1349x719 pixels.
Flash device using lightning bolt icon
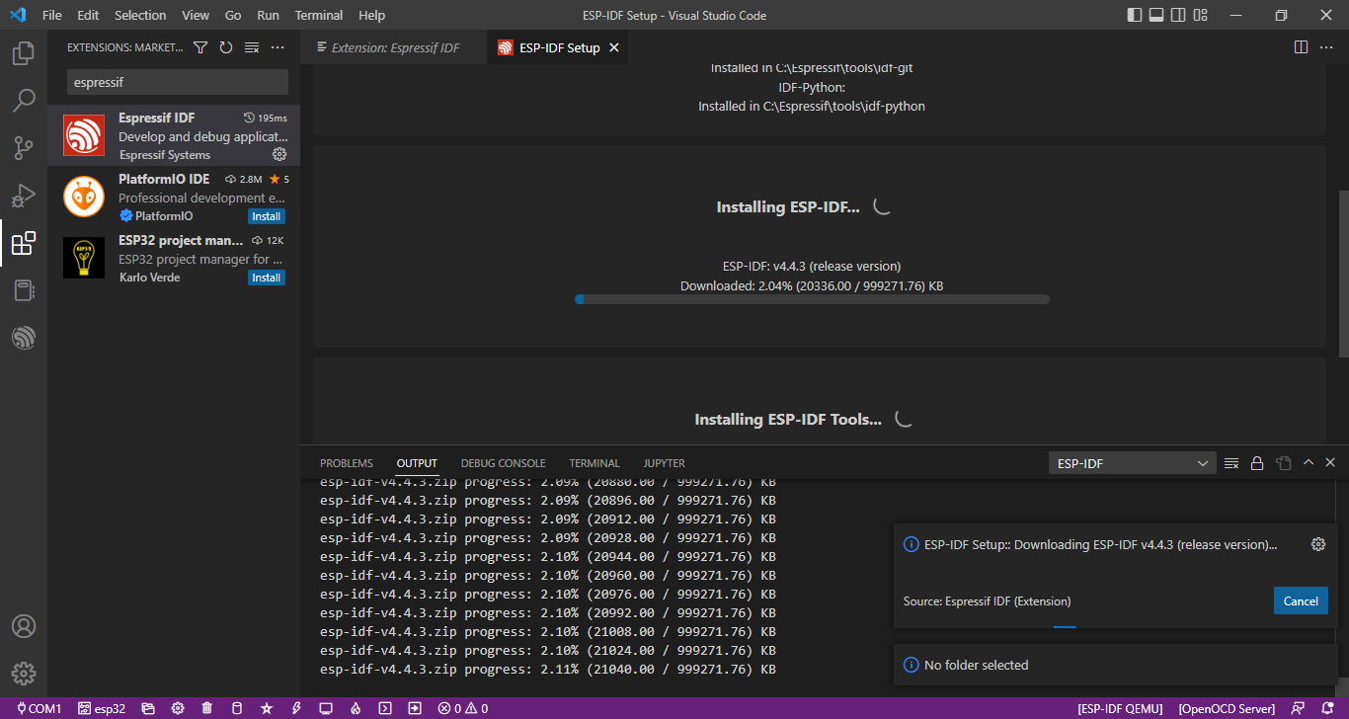pyautogui.click(x=296, y=708)
